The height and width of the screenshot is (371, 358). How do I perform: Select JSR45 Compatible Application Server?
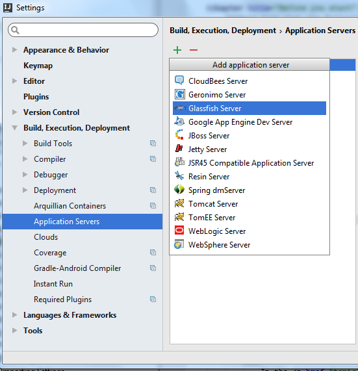(249, 163)
